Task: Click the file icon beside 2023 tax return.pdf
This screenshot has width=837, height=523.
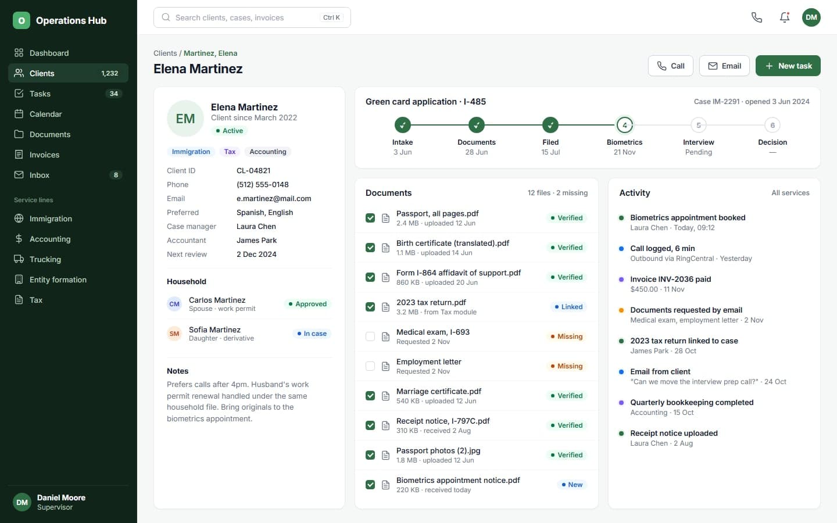Action: pos(385,307)
